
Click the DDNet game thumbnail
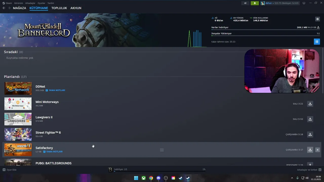point(18,88)
